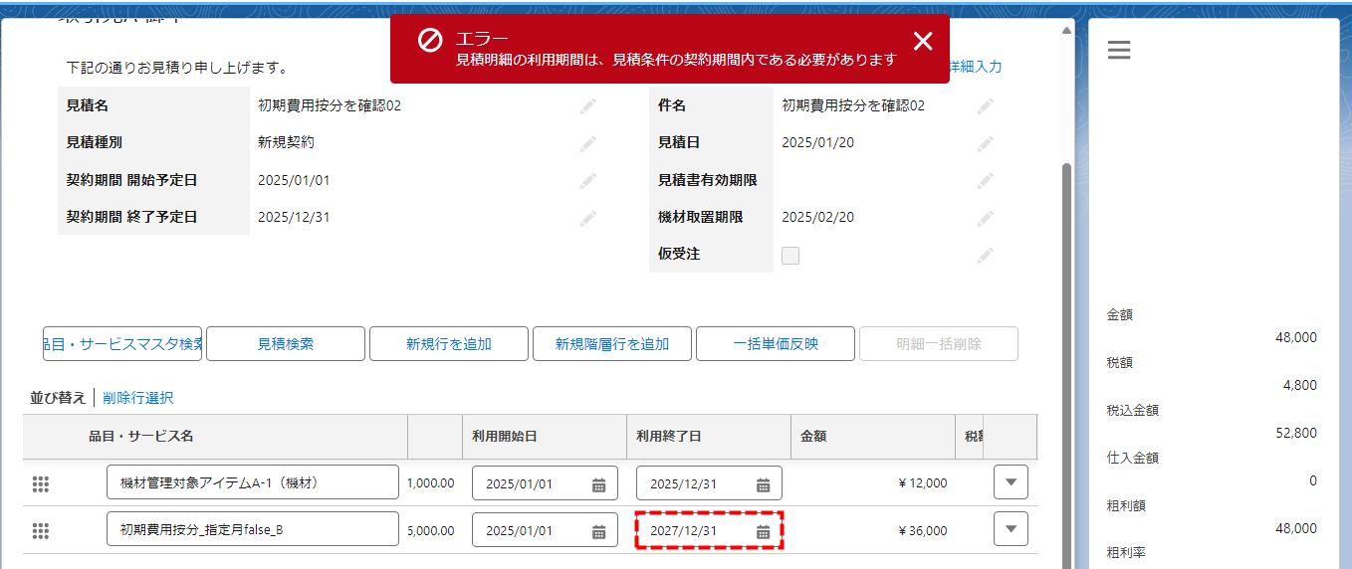Viewport: 1352px width, 569px height.
Task: Click the 新規行を追加 button
Action: tap(448, 344)
